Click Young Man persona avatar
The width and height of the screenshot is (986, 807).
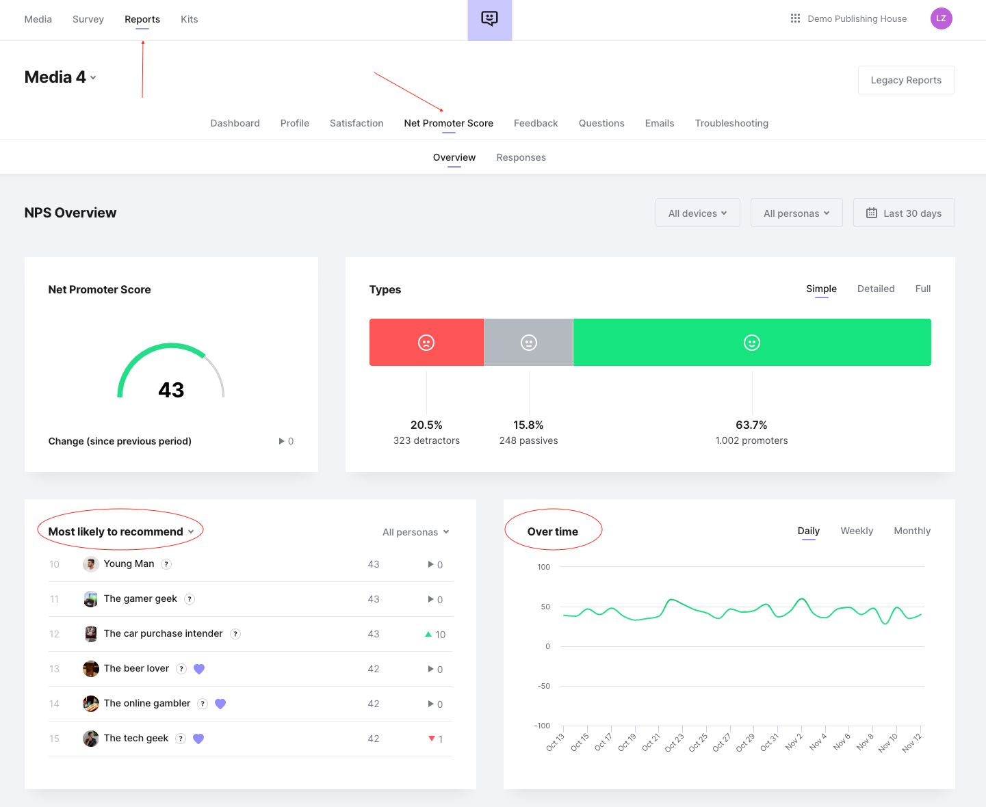[91, 564]
